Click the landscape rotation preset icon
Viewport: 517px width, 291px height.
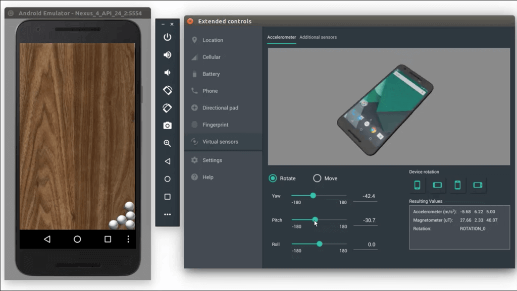436,185
